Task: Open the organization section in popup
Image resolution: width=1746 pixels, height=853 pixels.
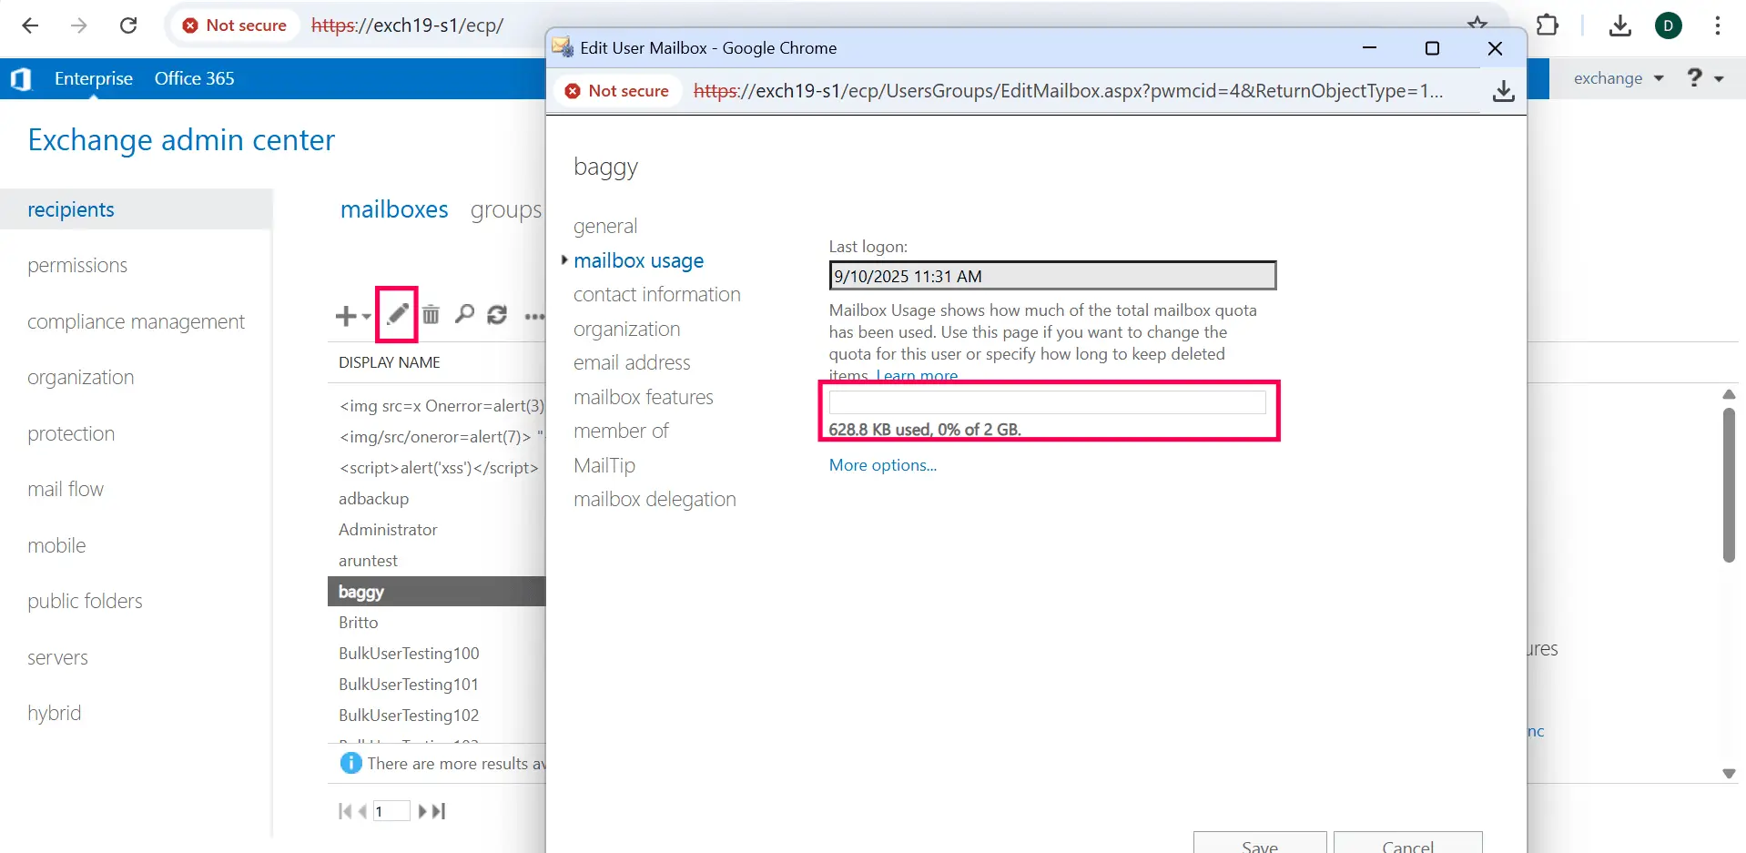Action: coord(627,329)
